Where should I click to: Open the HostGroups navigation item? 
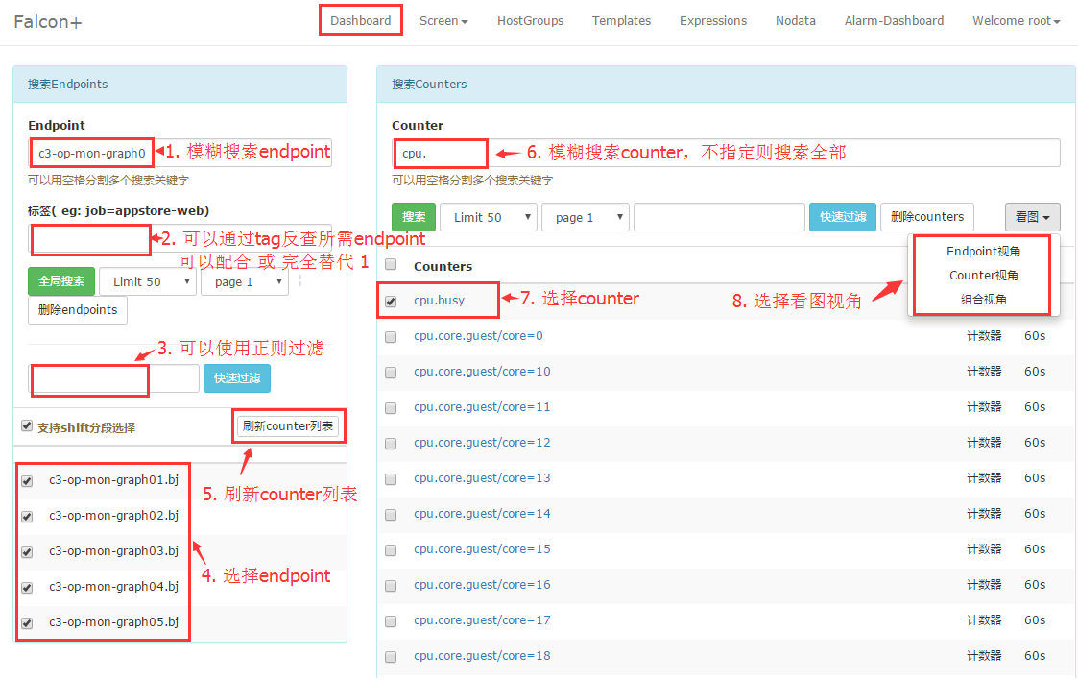tap(530, 21)
